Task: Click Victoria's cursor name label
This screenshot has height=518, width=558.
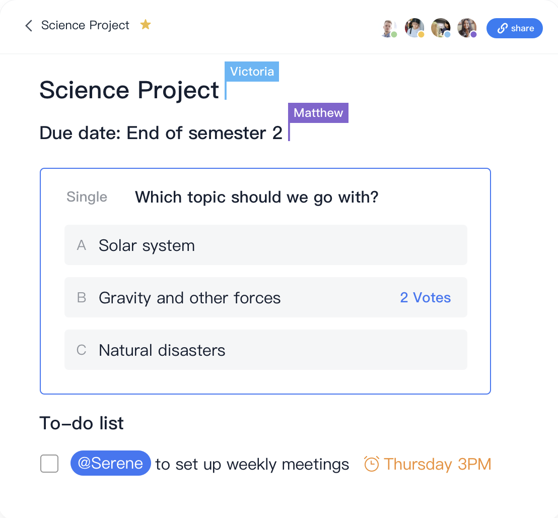Action: pyautogui.click(x=251, y=71)
